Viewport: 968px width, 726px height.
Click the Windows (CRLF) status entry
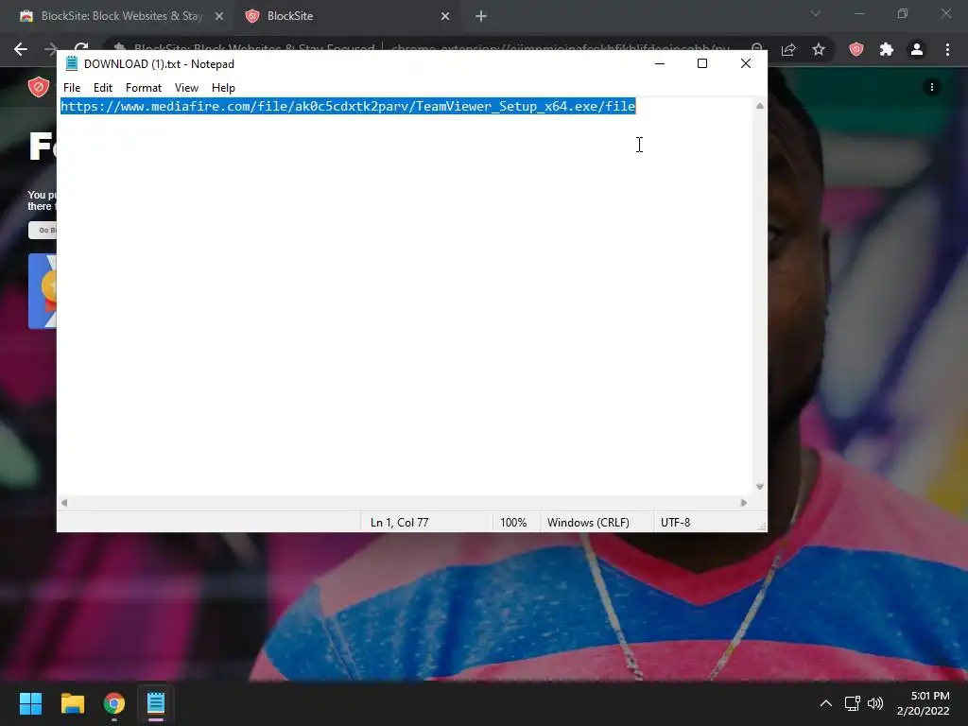[588, 522]
